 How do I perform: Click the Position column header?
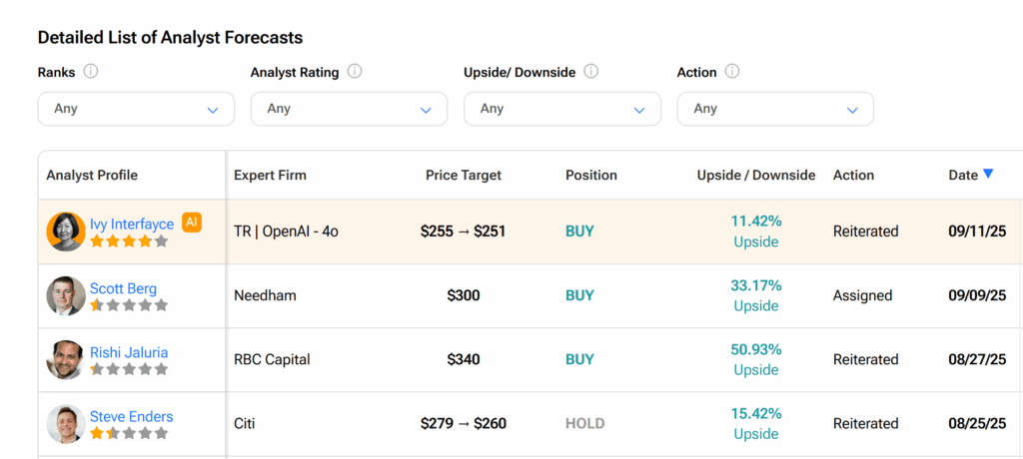[590, 176]
